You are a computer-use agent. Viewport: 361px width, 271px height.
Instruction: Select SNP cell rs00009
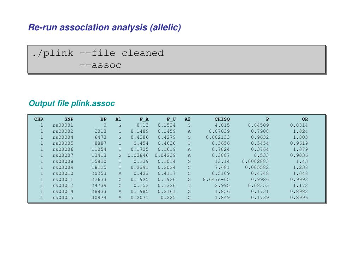click(63, 167)
